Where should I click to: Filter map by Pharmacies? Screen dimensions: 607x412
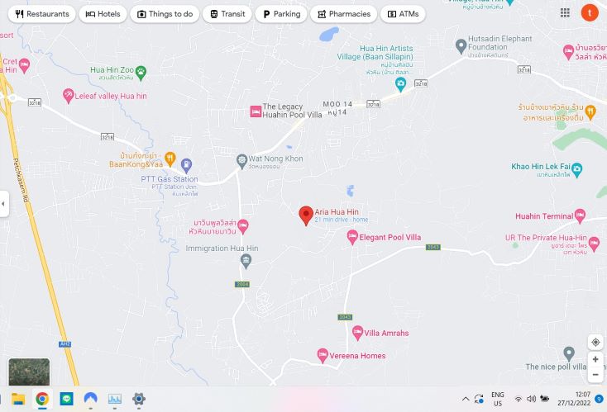pyautogui.click(x=344, y=14)
